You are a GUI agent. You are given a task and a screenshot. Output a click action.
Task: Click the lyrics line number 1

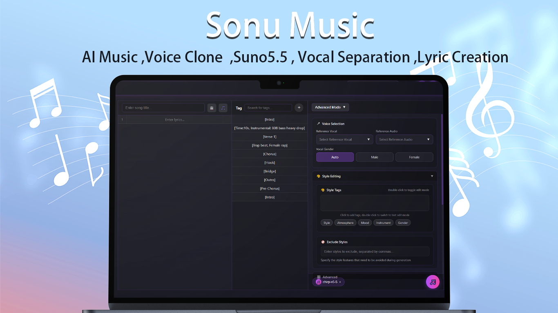coord(122,119)
